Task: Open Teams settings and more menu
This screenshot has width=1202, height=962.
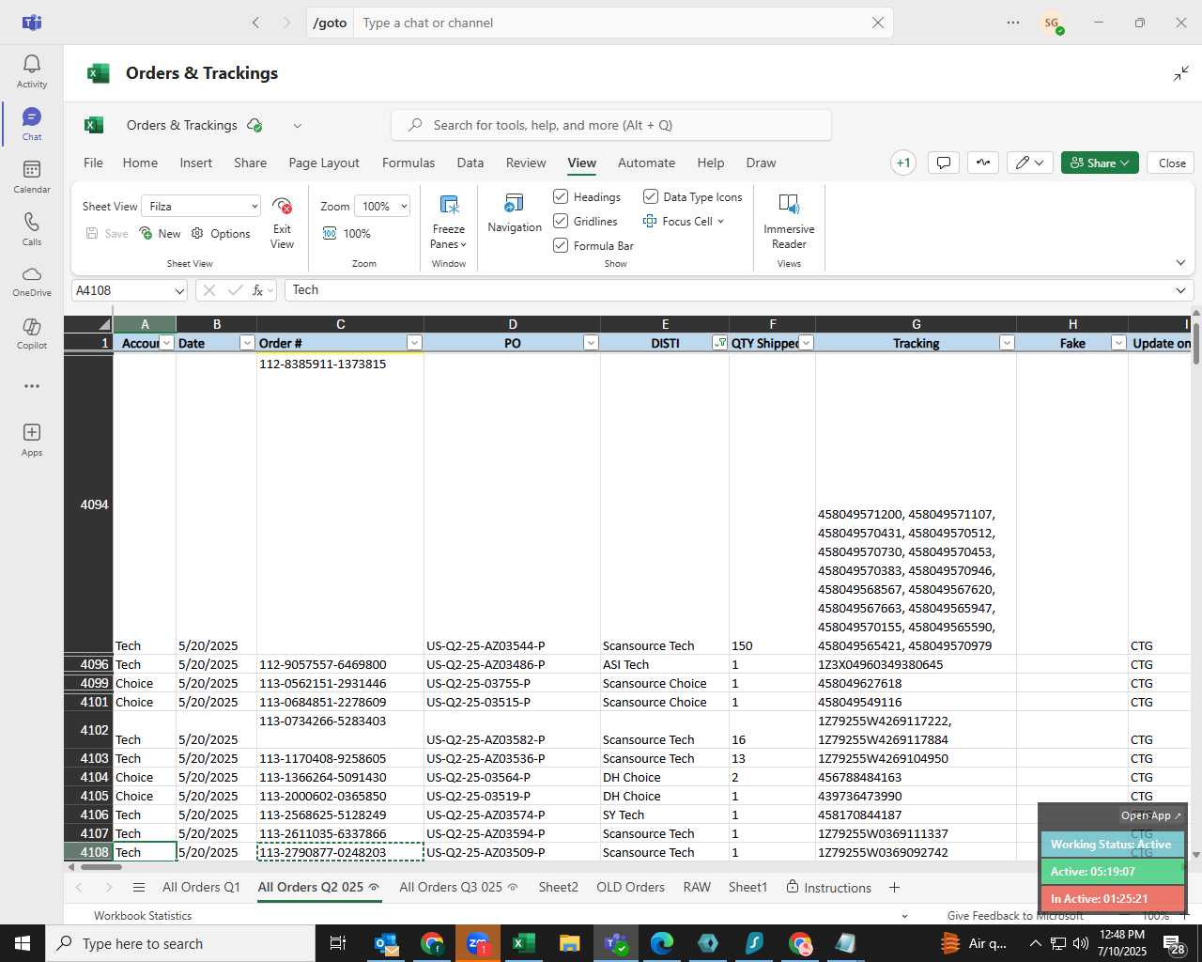Action: [1013, 23]
